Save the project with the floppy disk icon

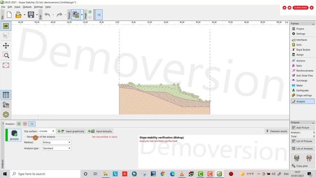click(x=31, y=15)
